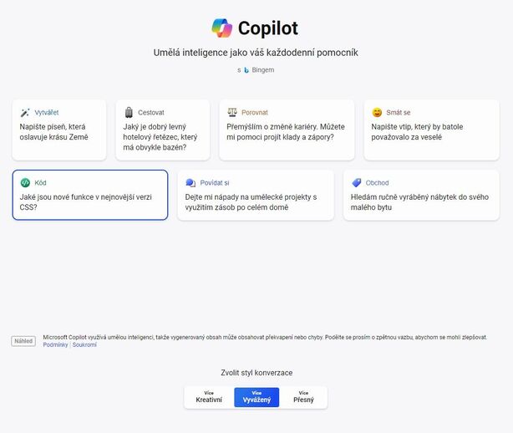513x433 pixels.
Task: Click the green Kód icon
Action: [x=25, y=182]
